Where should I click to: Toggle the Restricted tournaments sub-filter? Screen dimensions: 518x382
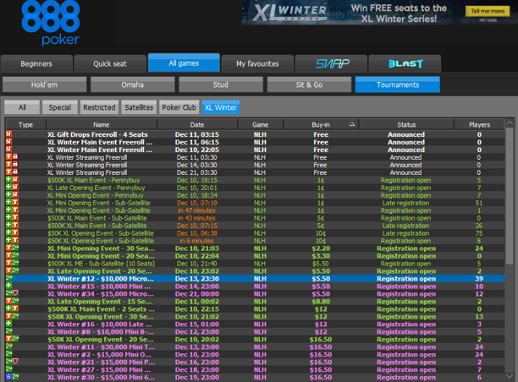click(x=99, y=107)
